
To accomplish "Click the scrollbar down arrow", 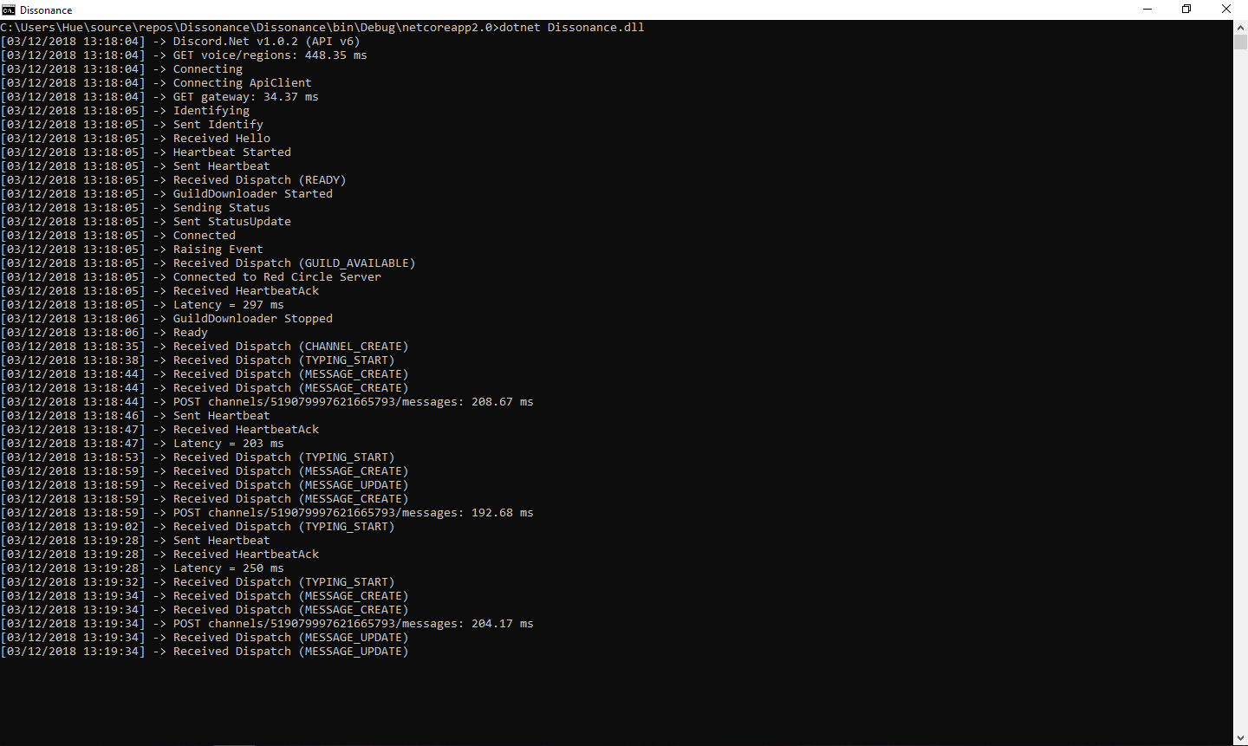I will click(x=1240, y=738).
